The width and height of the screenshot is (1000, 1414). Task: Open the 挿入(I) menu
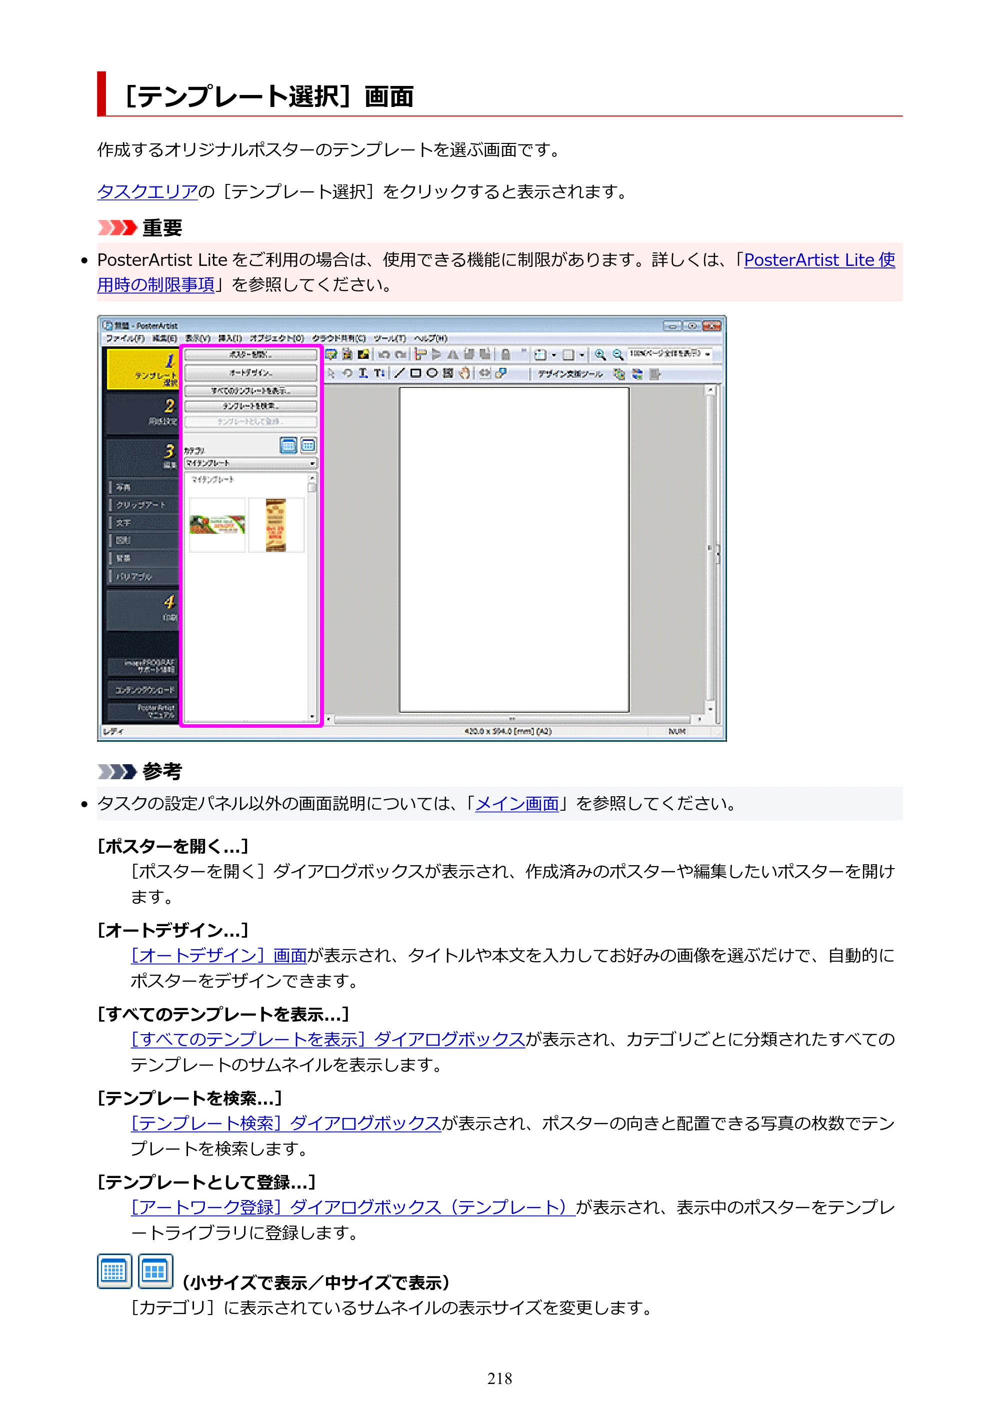(230, 338)
